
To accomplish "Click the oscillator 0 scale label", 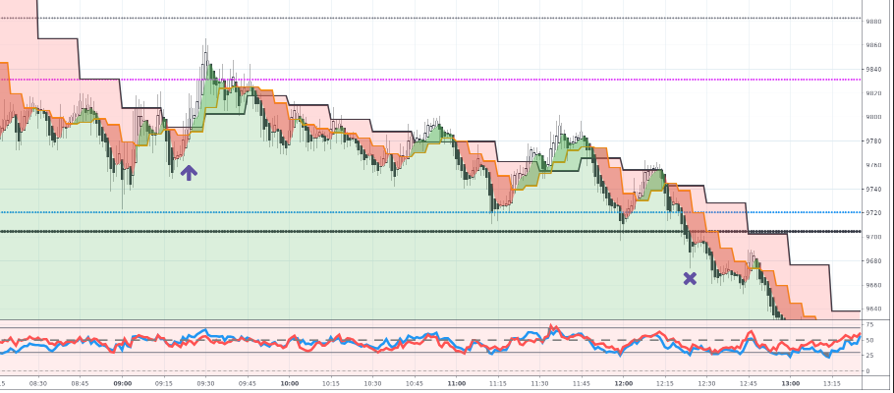I will point(867,370).
